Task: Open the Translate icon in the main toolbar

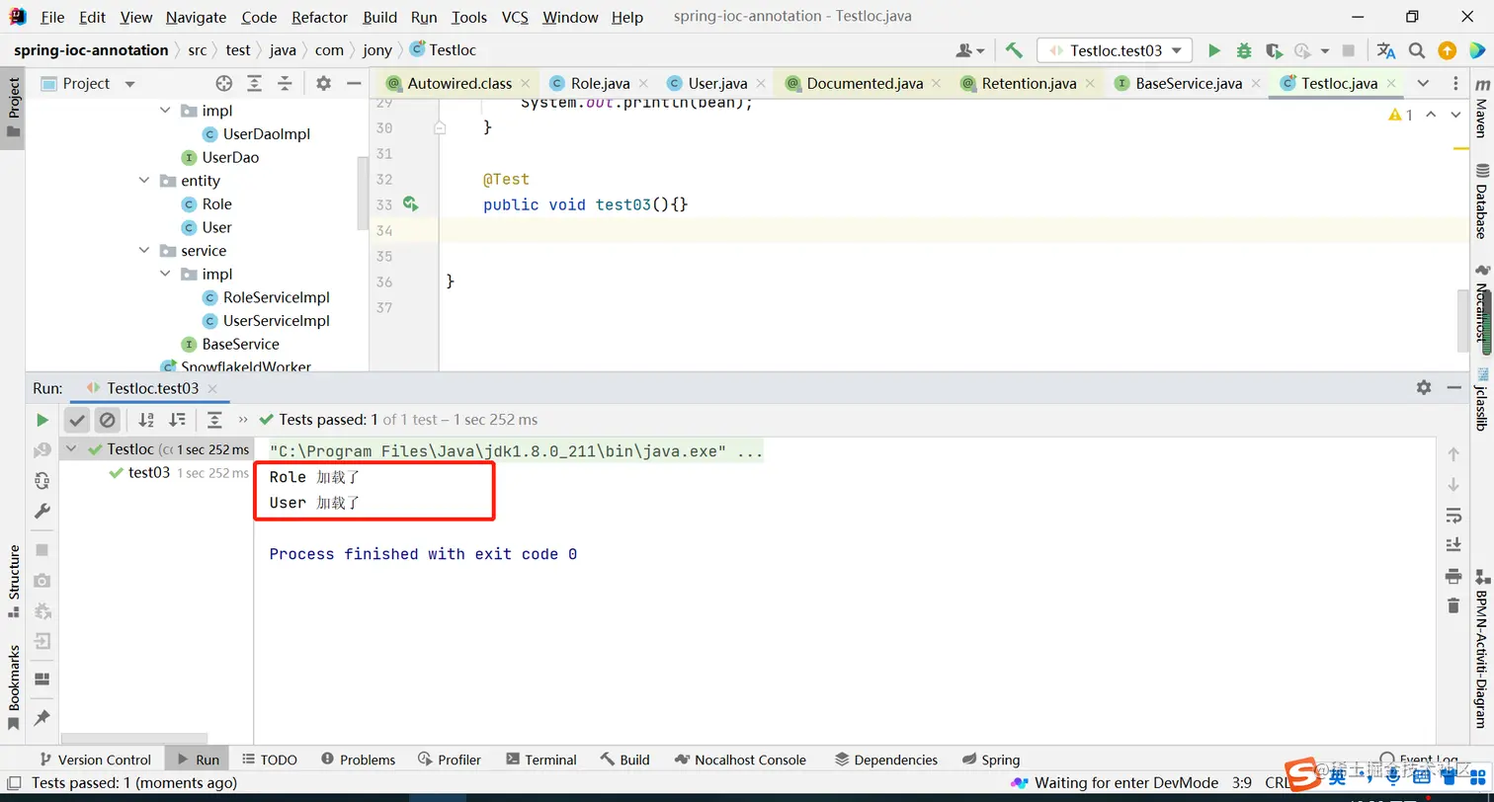Action: point(1386,50)
